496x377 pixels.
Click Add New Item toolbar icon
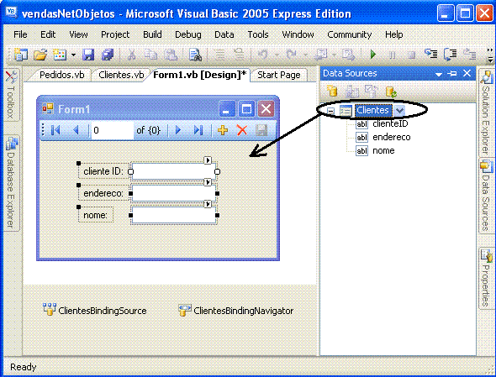point(60,55)
